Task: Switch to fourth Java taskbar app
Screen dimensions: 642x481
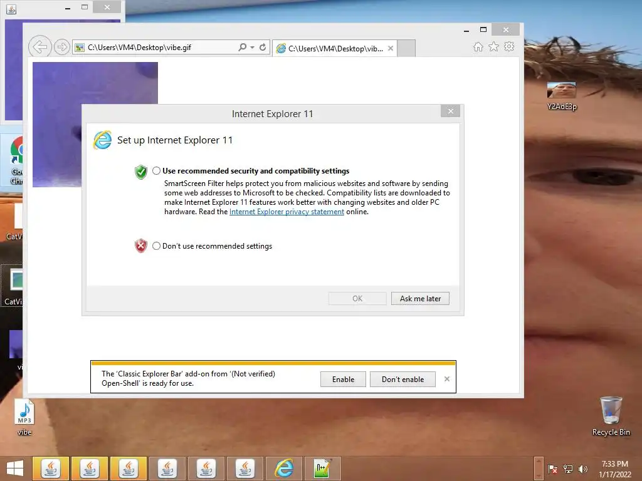Action: [x=167, y=468]
